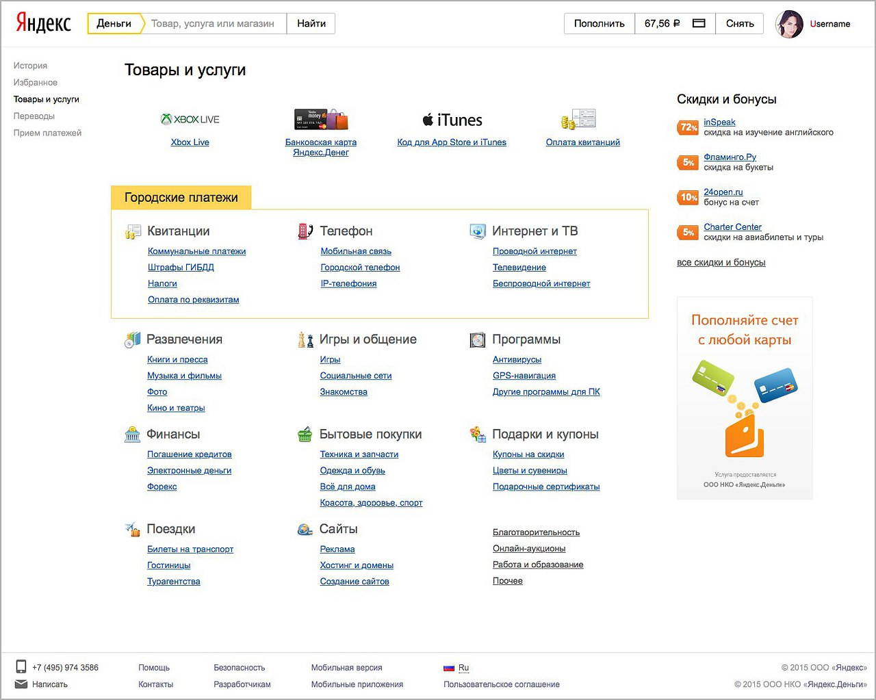Open Мобильная связь link
876x700 pixels.
pyautogui.click(x=356, y=251)
